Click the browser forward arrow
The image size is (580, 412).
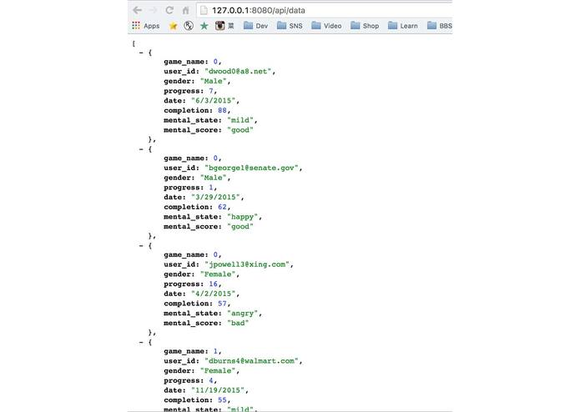click(154, 10)
